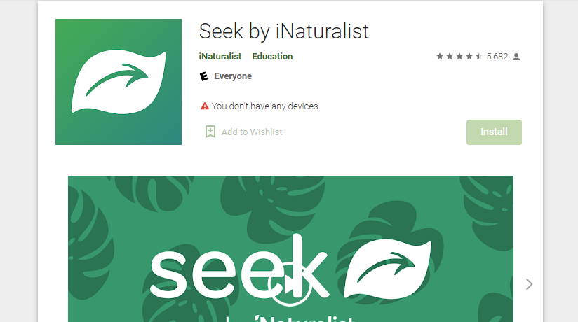This screenshot has width=578, height=322.
Task: Show next screenshot with right chevron
Action: [529, 284]
